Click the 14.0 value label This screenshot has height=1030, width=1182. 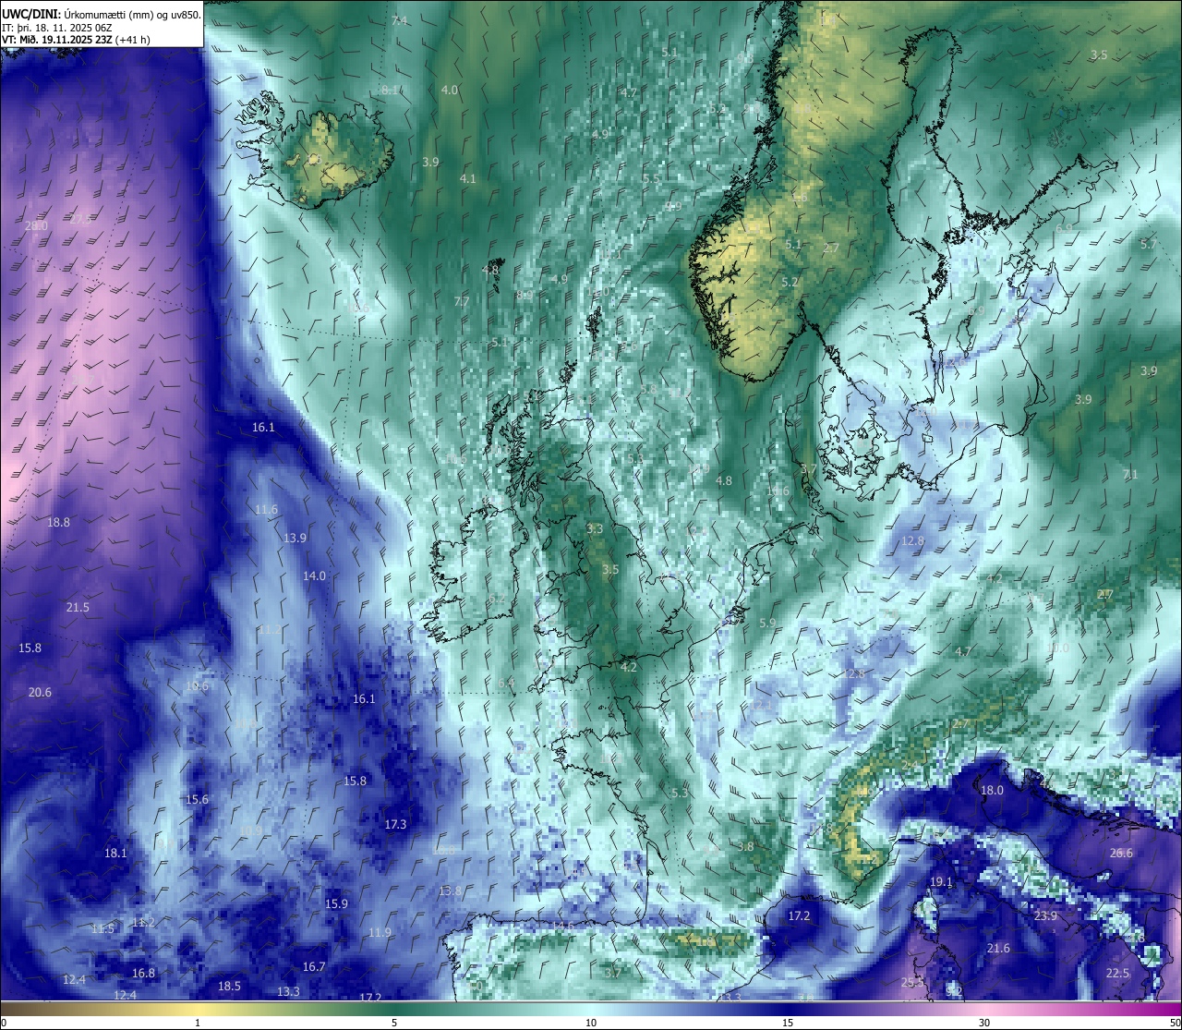click(x=314, y=576)
